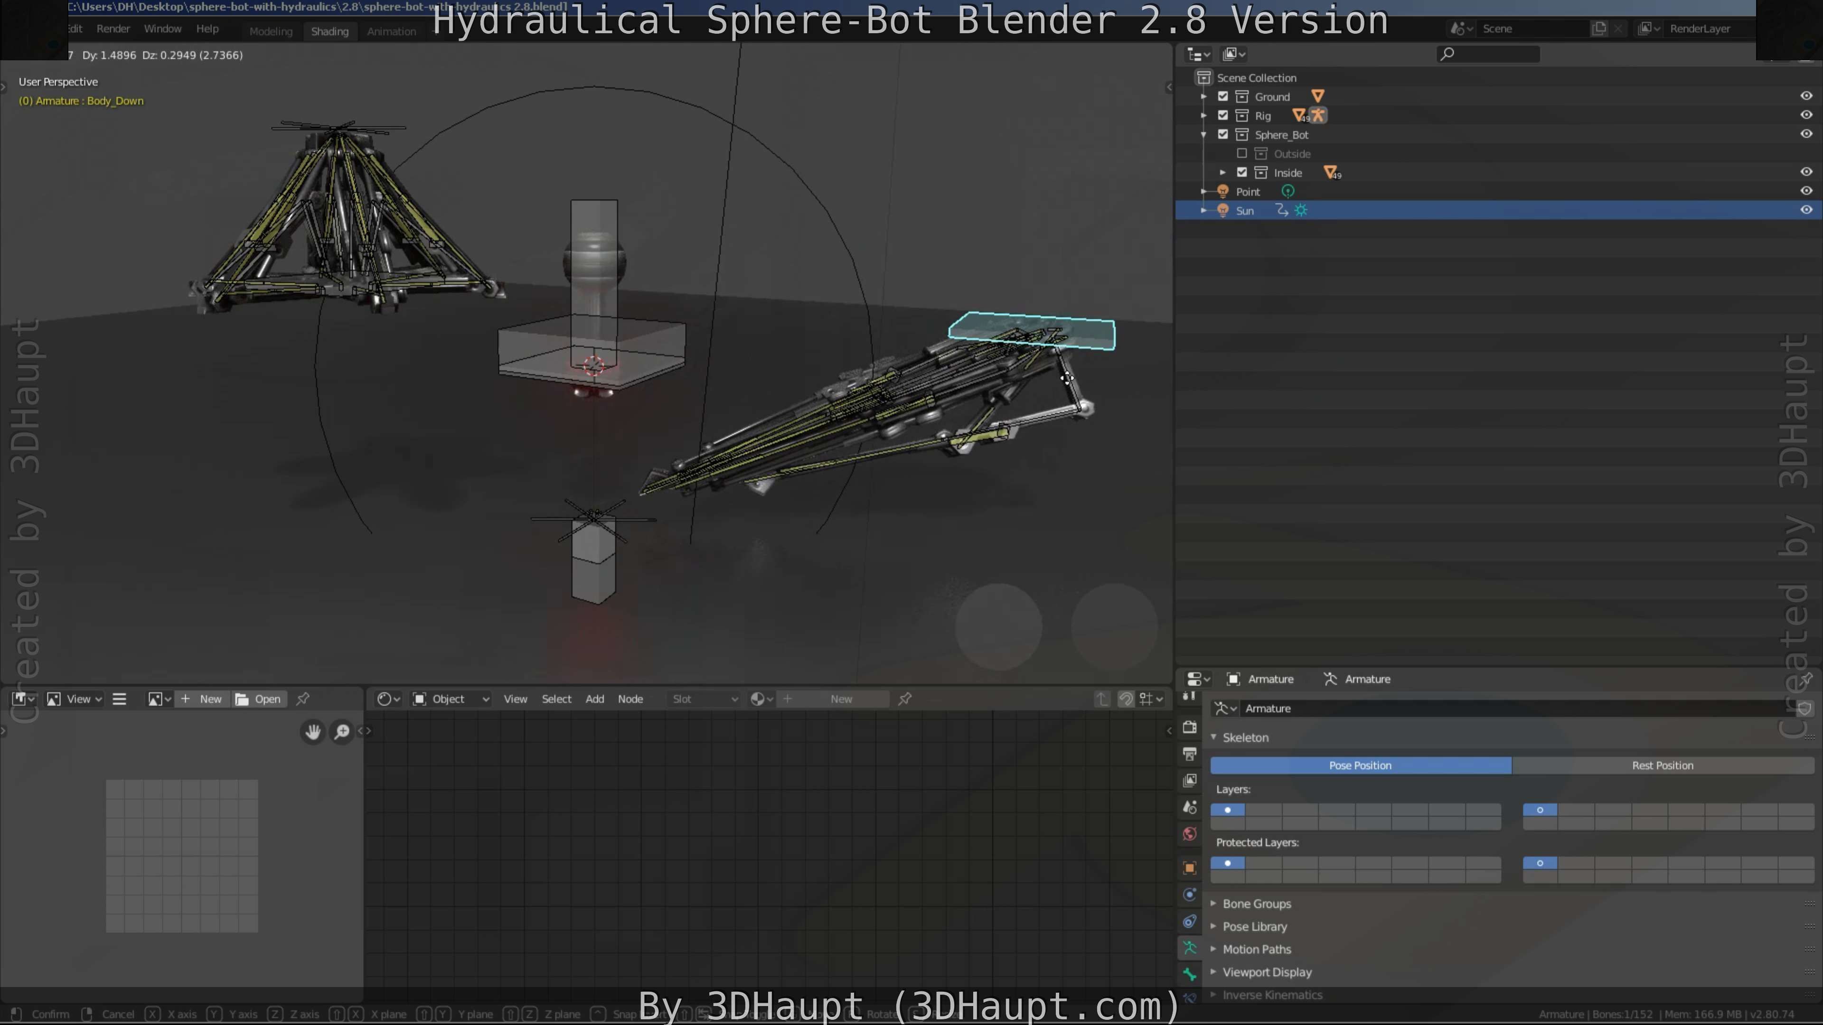Expand the Bone Groups panel
This screenshot has height=1025, width=1823.
[1214, 904]
